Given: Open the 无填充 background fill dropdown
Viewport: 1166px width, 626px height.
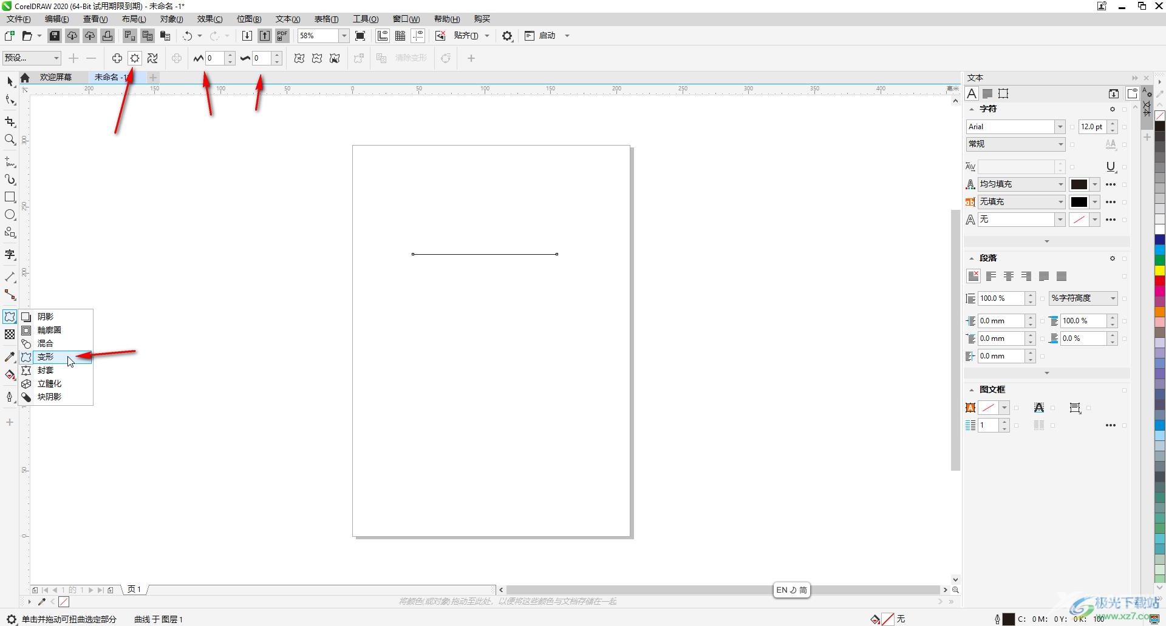Looking at the screenshot, I should [x=1060, y=202].
